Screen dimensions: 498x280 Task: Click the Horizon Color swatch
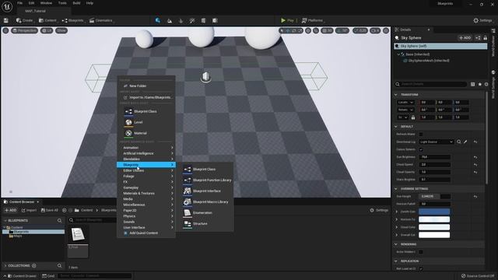[434, 219]
